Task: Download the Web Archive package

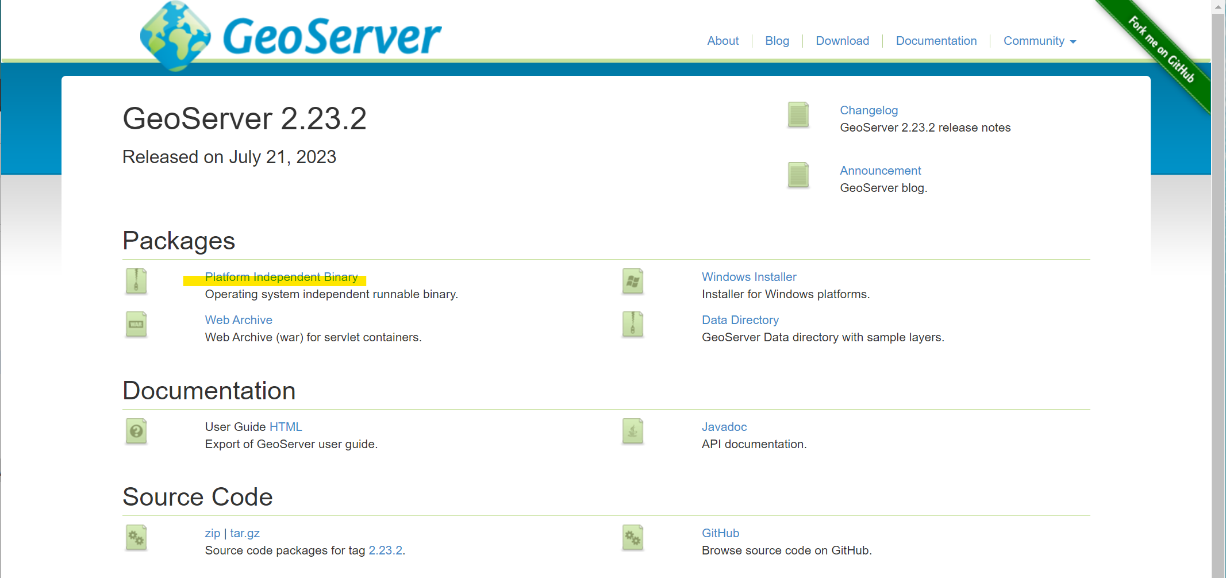Action: point(239,320)
